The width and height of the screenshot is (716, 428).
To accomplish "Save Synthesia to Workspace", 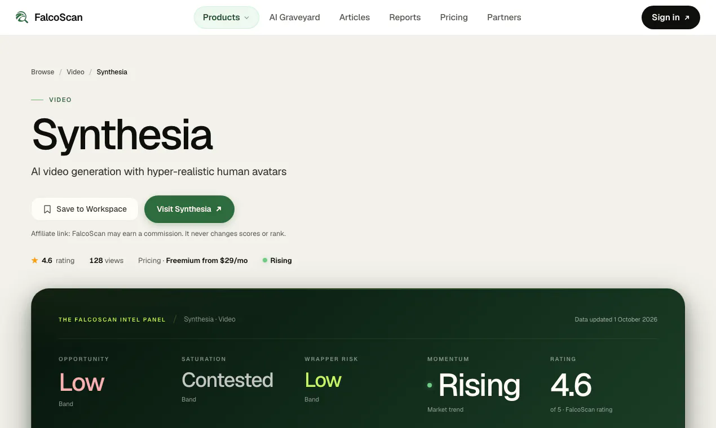I will 85,209.
